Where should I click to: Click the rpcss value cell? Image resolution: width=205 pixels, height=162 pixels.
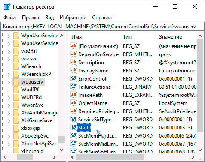point(165,54)
